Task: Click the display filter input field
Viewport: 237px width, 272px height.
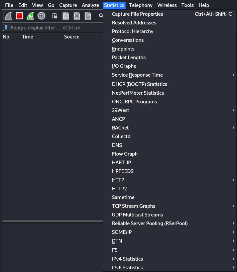Action: point(53,27)
